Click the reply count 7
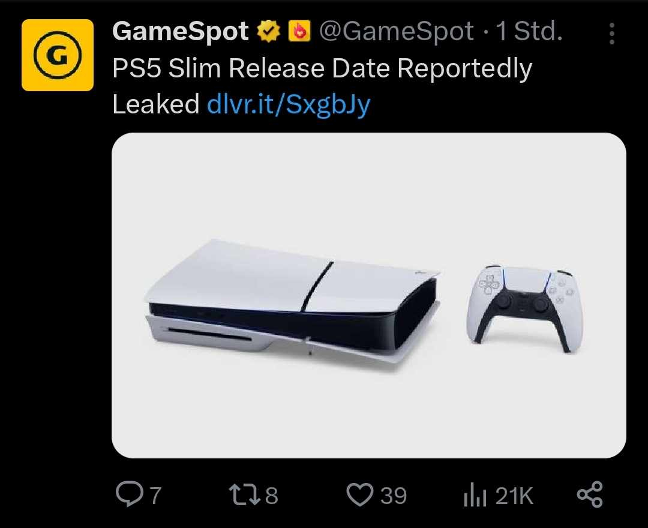Viewport: 648px width, 528px height. click(155, 495)
